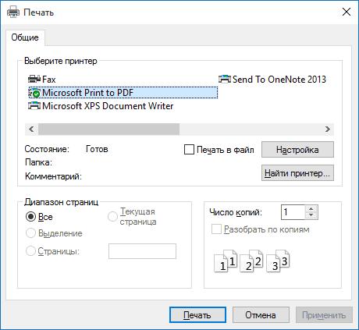Image resolution: width=359 pixels, height=330 pixels.
Task: Select the Fax printer icon
Action: tap(34, 79)
